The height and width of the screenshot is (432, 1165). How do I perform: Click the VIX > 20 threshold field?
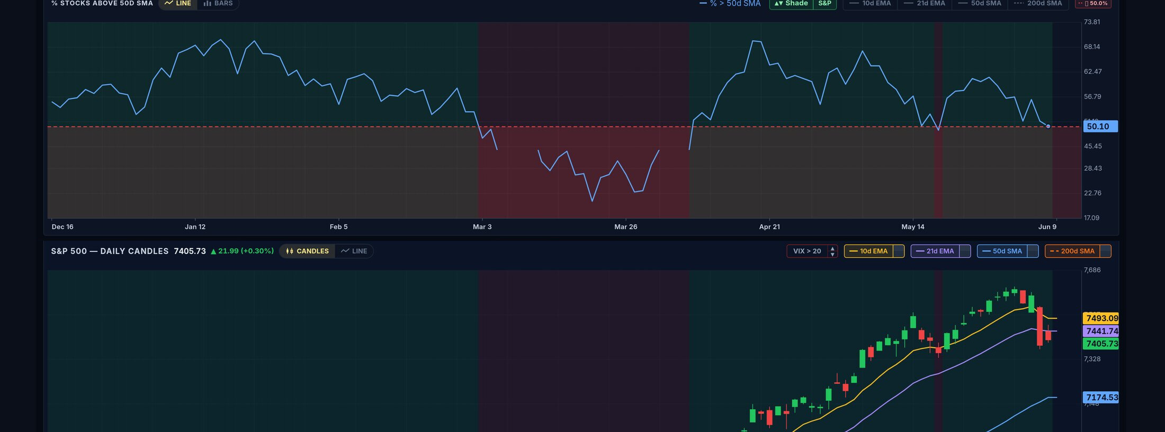807,251
